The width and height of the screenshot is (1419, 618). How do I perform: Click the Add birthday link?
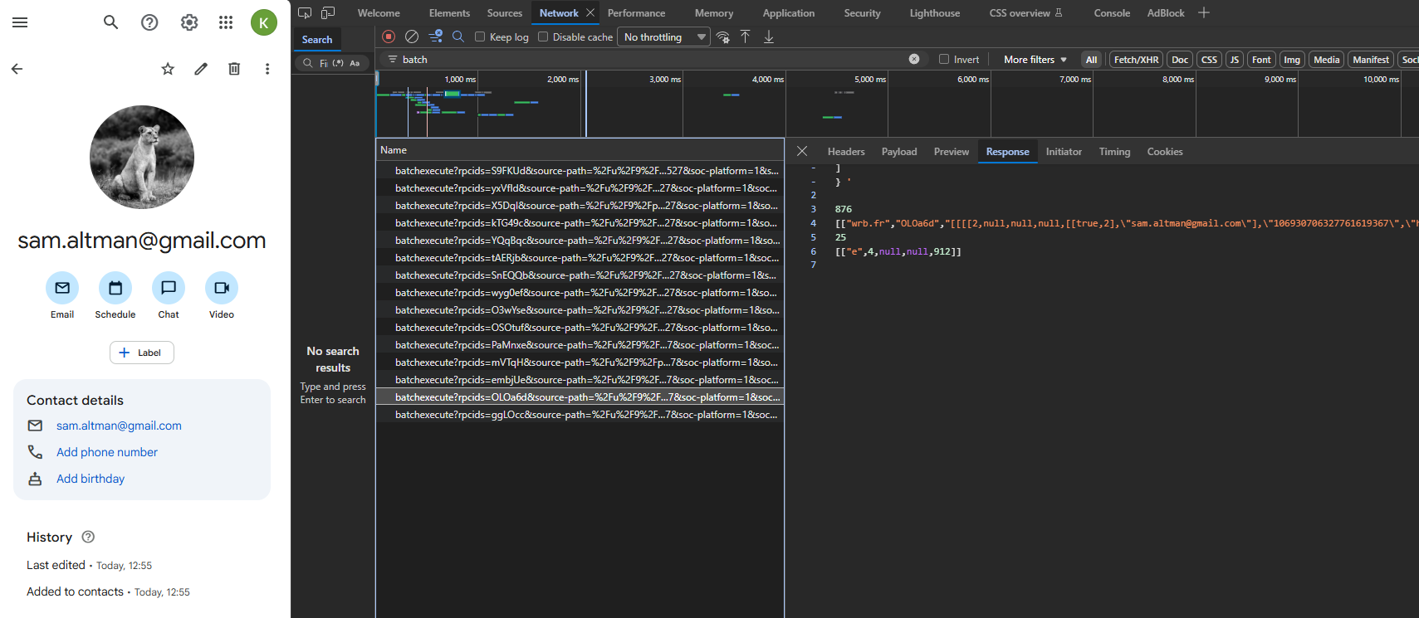click(91, 479)
